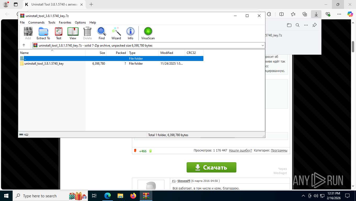Viewport: 356px width, 201px height.
Task: Open Edge tab actions icon
Action: pyautogui.click(x=16, y=4)
